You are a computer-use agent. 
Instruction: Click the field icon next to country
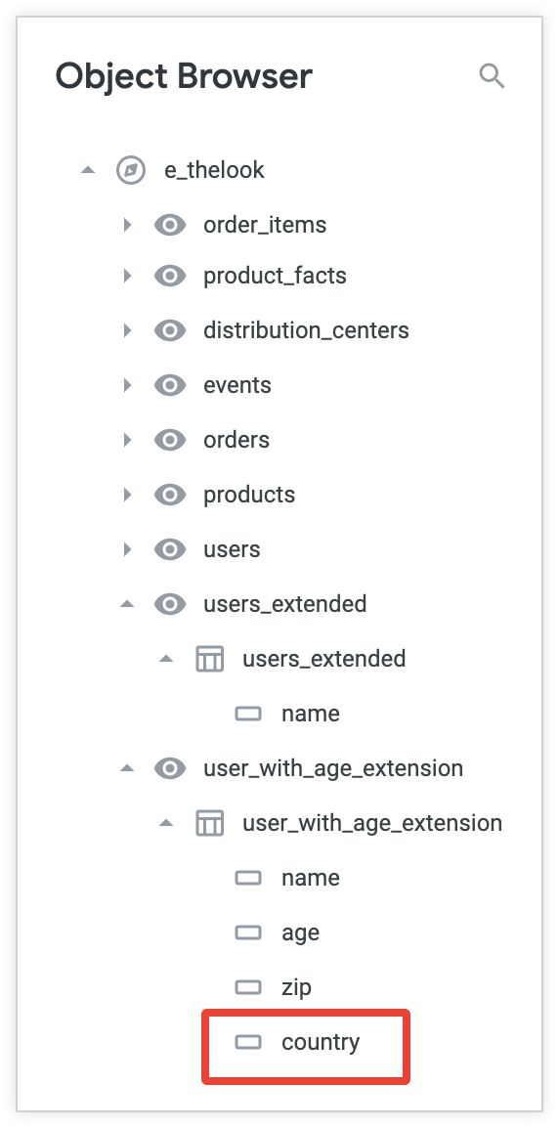pyautogui.click(x=248, y=1042)
